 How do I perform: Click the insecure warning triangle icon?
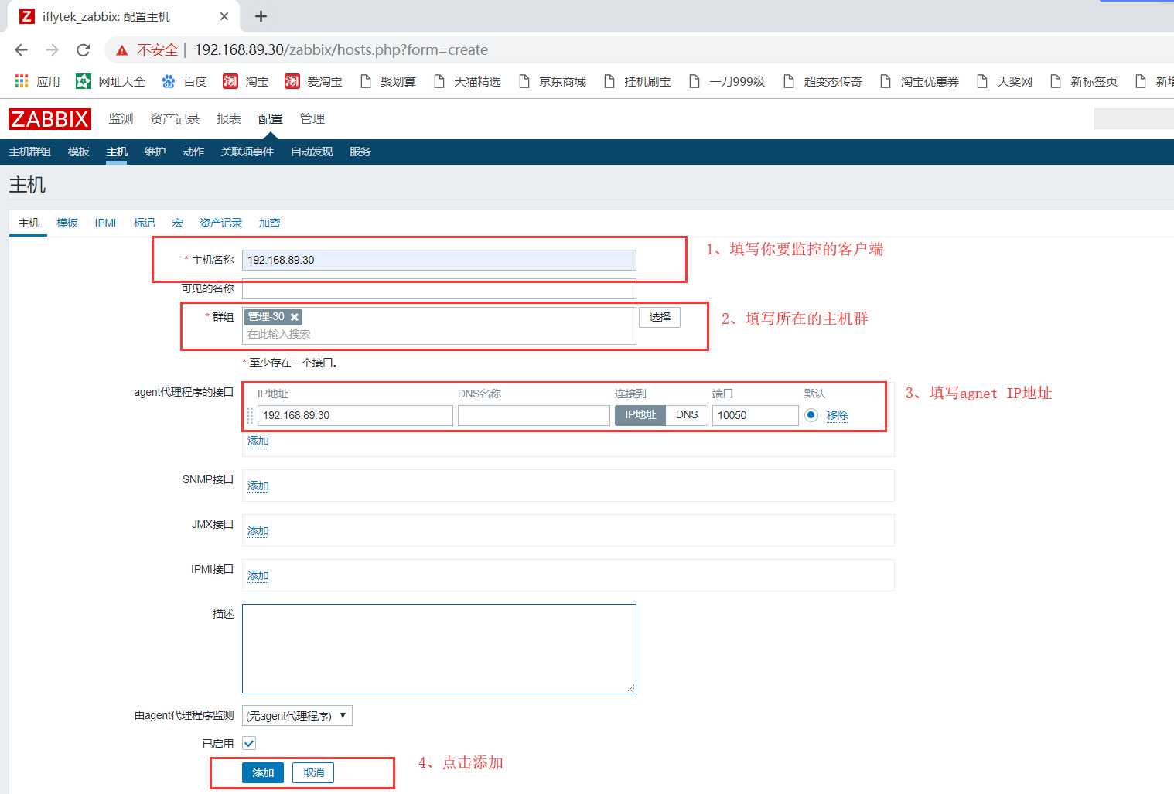(121, 50)
